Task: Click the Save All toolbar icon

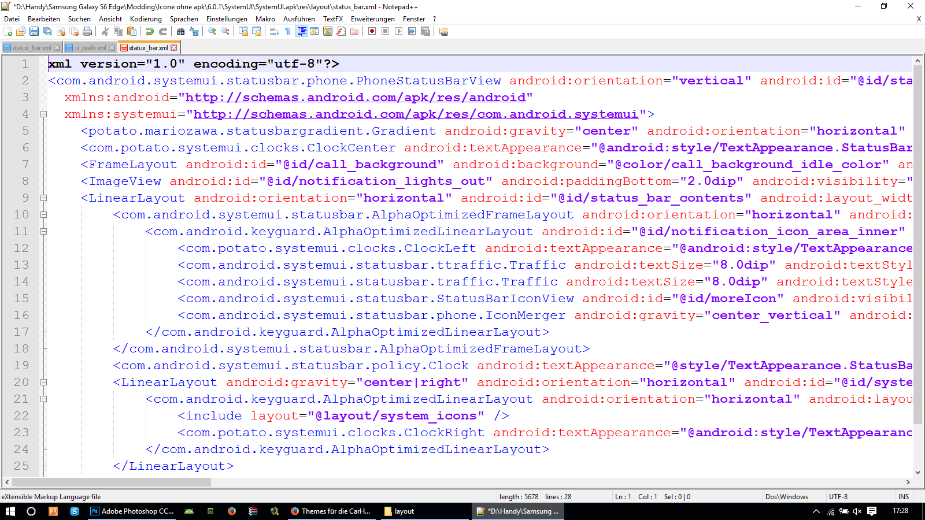Action: pyautogui.click(x=47, y=31)
